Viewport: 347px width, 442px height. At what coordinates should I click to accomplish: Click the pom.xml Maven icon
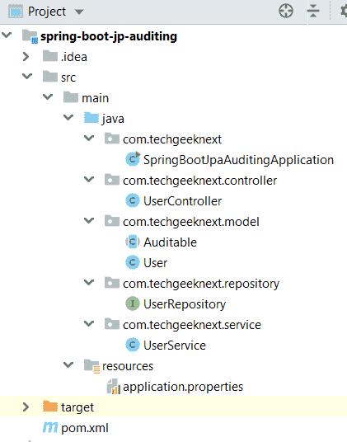[x=50, y=427]
